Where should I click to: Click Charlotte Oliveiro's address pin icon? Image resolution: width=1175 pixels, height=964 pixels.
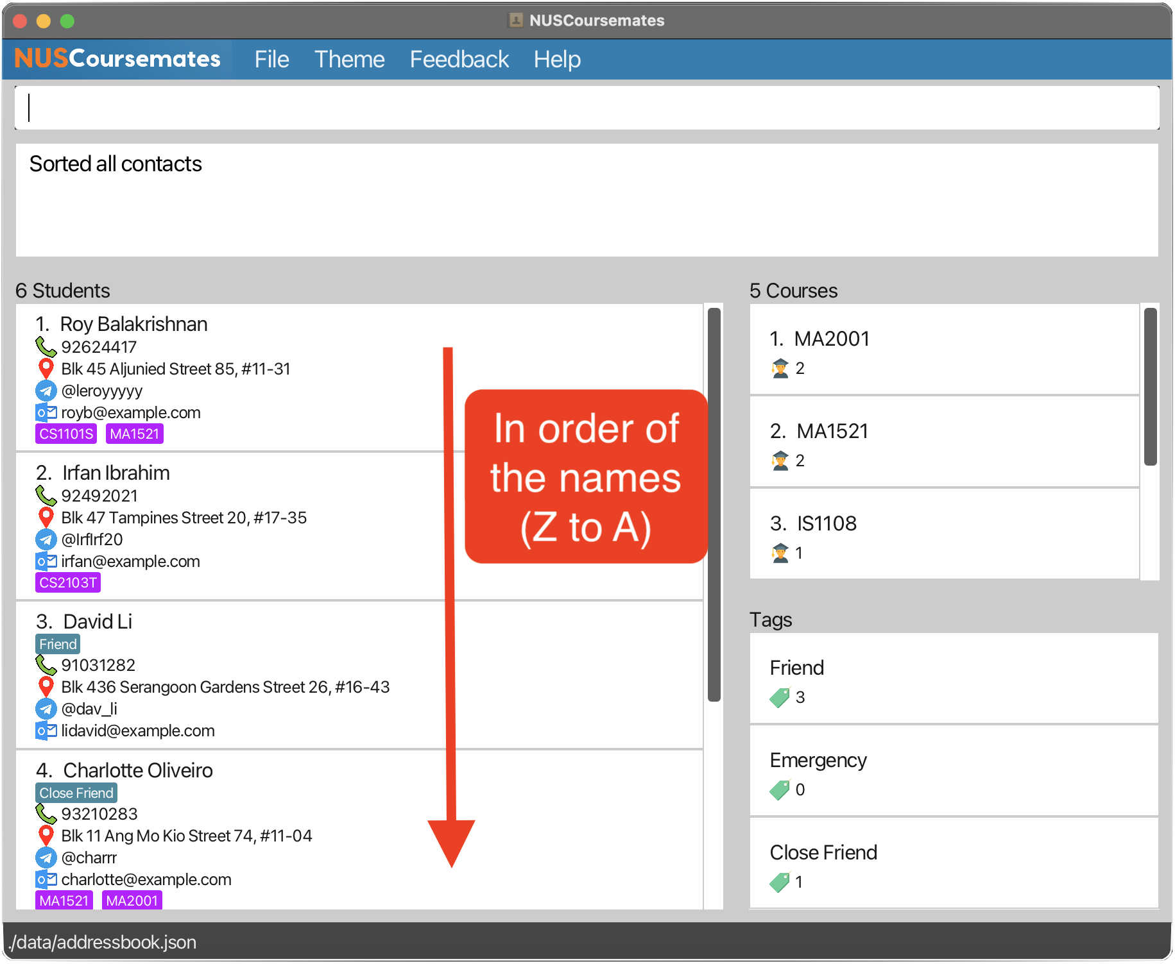[46, 836]
